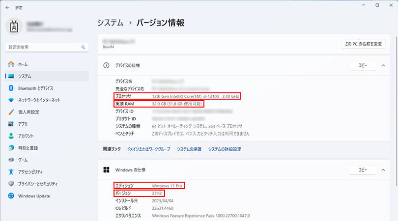Open ドメインまたはワークグループ link
Viewport: 398px width, 221px height.
click(148, 149)
